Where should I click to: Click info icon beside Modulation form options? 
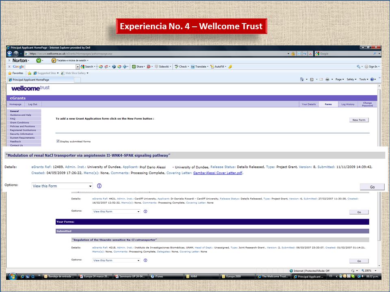[x=99, y=186]
